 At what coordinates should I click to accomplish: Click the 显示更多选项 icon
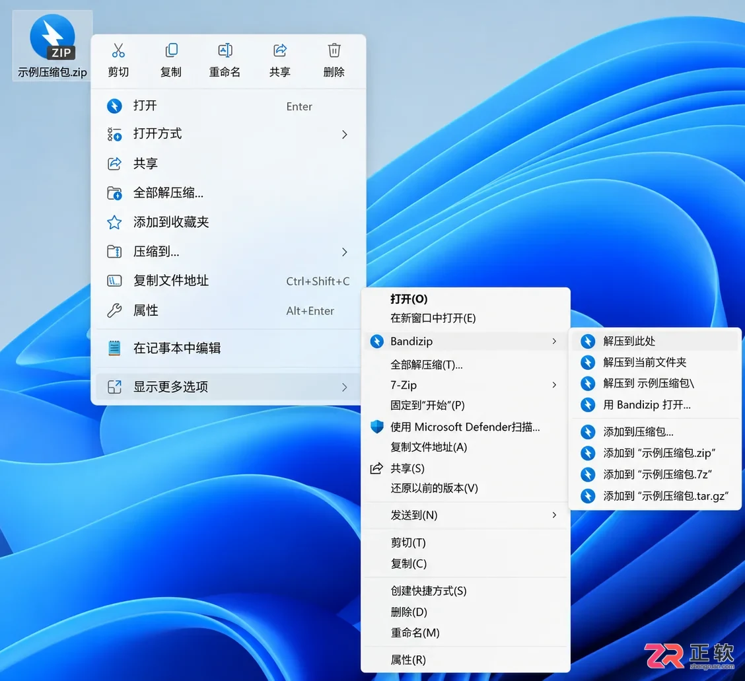114,387
